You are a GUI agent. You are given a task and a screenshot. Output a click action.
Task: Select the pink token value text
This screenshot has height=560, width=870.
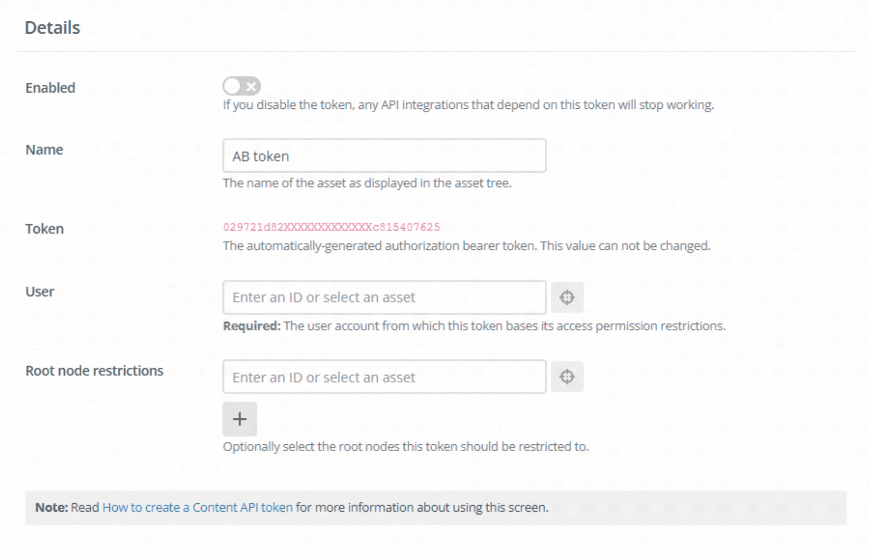332,227
